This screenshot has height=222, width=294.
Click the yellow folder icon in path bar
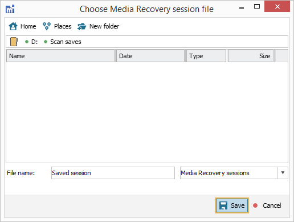(14, 42)
